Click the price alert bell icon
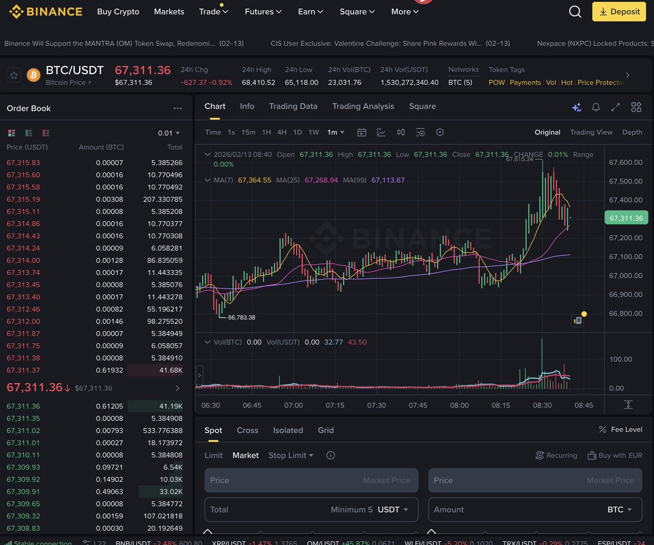The image size is (654, 545). tap(596, 107)
